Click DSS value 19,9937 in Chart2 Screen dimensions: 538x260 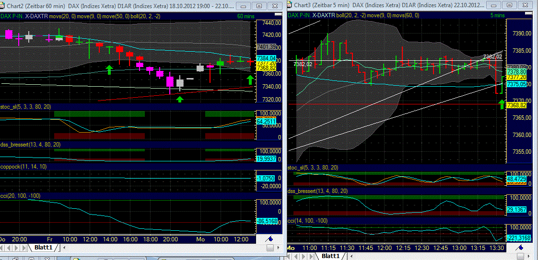[266, 158]
